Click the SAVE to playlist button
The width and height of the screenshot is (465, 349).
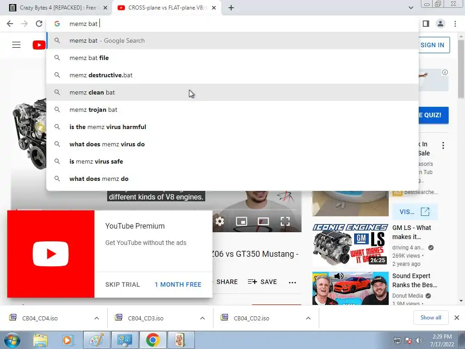coord(262,282)
